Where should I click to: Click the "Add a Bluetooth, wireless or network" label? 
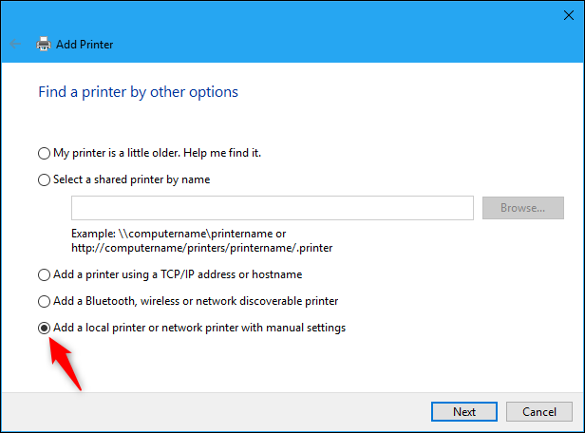196,301
